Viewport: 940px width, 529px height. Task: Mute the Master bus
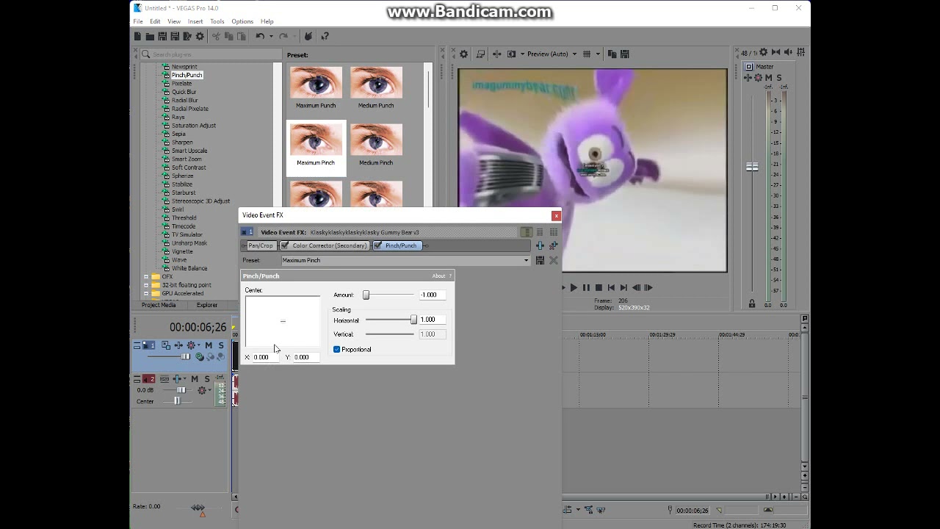[769, 78]
